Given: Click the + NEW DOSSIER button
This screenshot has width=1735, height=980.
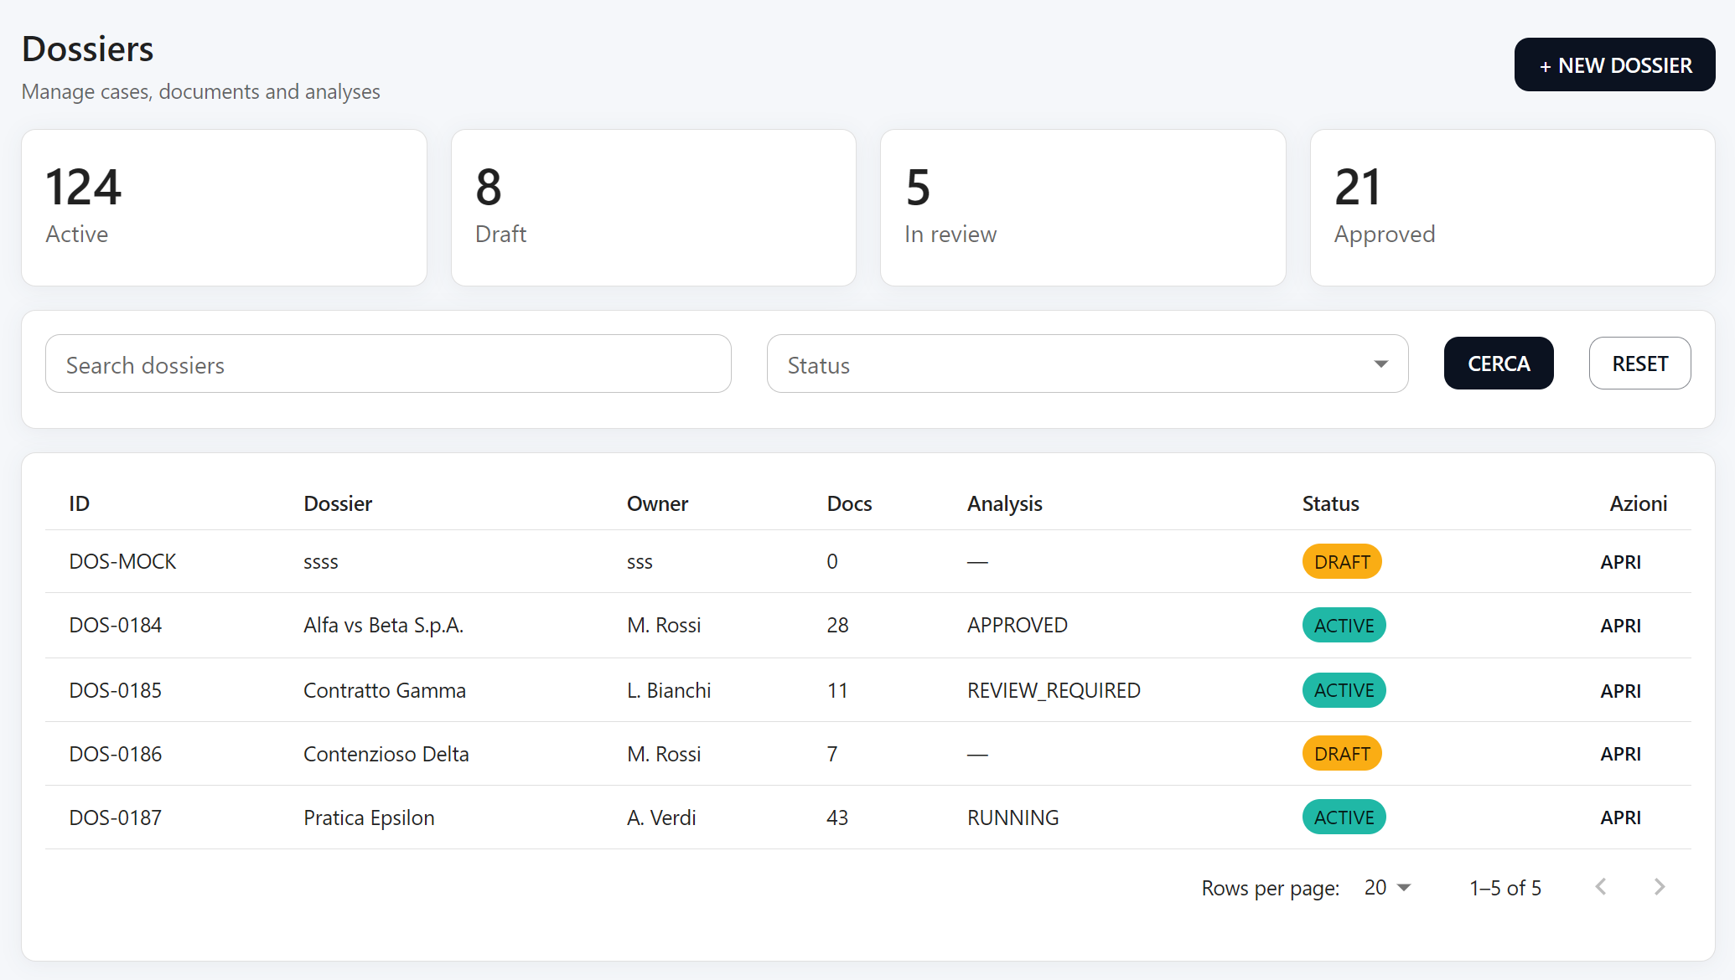Looking at the screenshot, I should 1614,64.
